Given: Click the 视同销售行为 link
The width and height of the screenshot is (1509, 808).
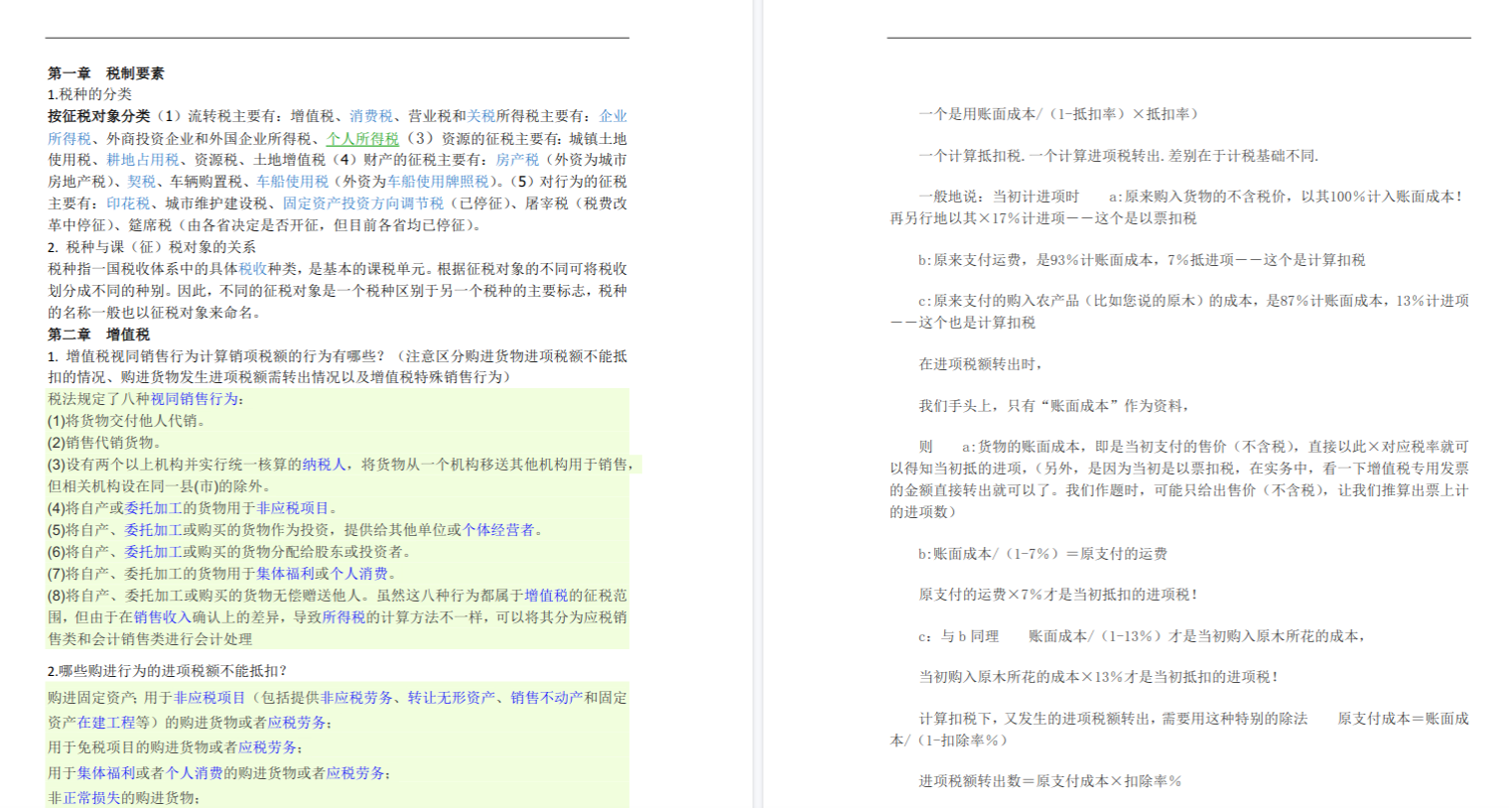Looking at the screenshot, I should [194, 399].
